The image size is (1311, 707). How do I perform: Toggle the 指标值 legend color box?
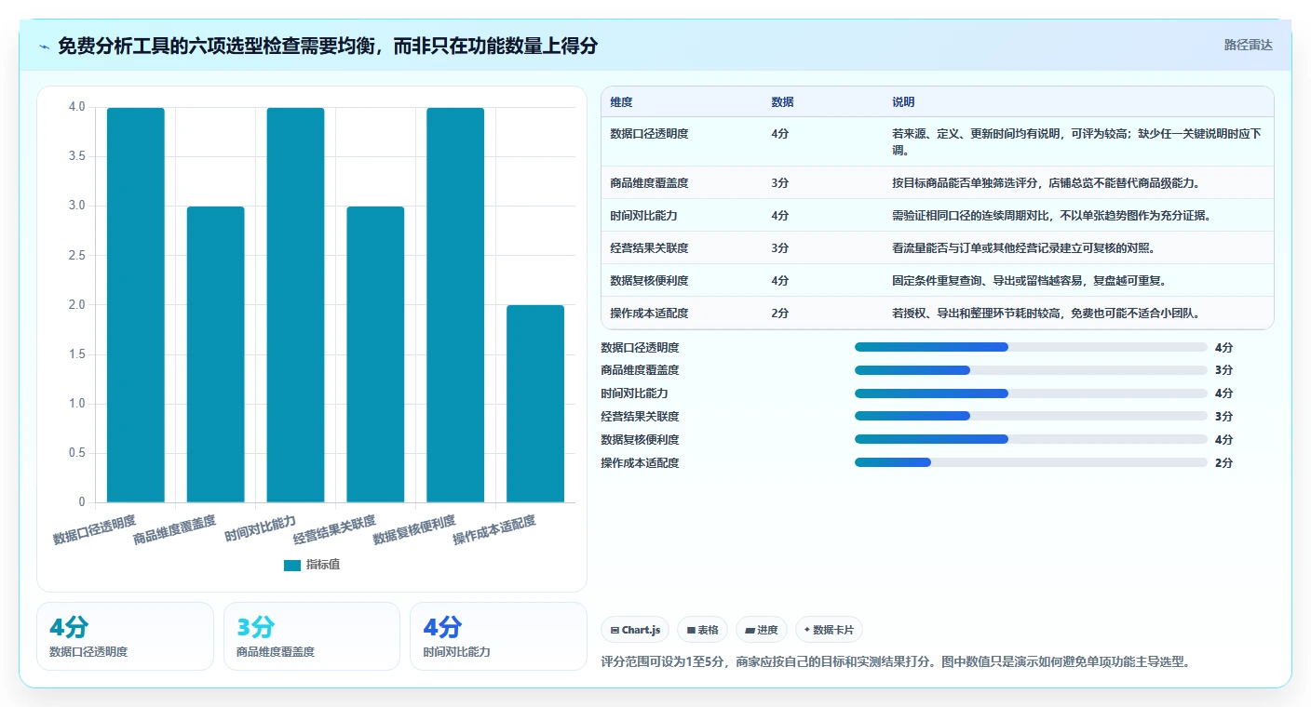pos(292,565)
